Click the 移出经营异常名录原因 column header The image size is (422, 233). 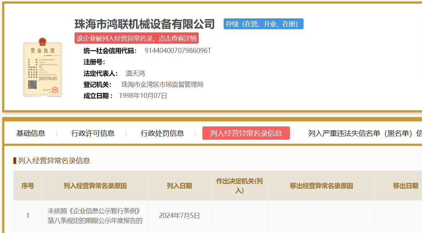[321, 186]
